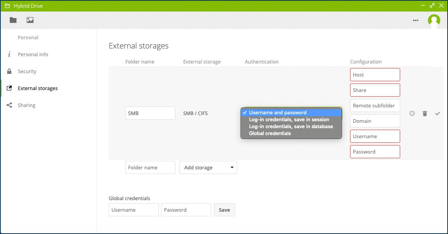The image size is (448, 234).
Task: Select Log-in credentials, save in database
Action: (291, 126)
